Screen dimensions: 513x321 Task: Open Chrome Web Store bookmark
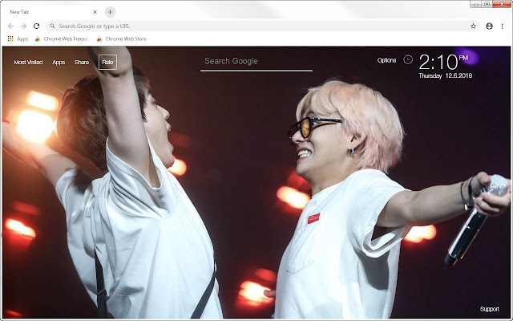123,39
